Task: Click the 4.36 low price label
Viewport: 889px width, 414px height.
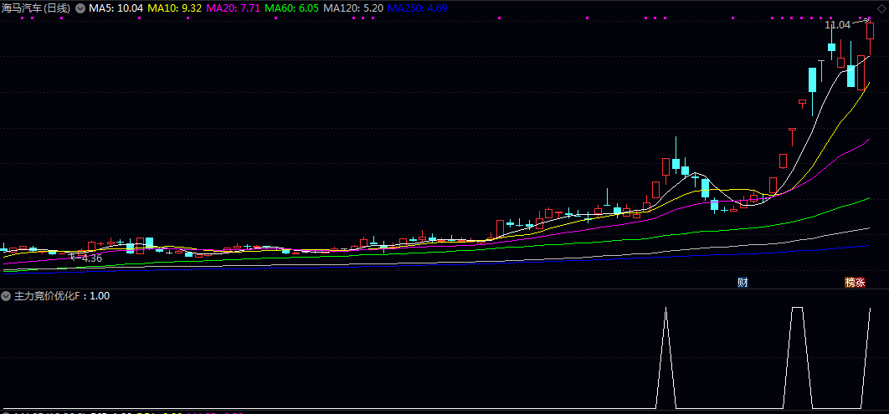Action: [x=90, y=258]
